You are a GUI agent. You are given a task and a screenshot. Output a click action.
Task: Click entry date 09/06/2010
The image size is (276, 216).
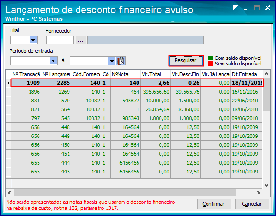tap(246, 118)
